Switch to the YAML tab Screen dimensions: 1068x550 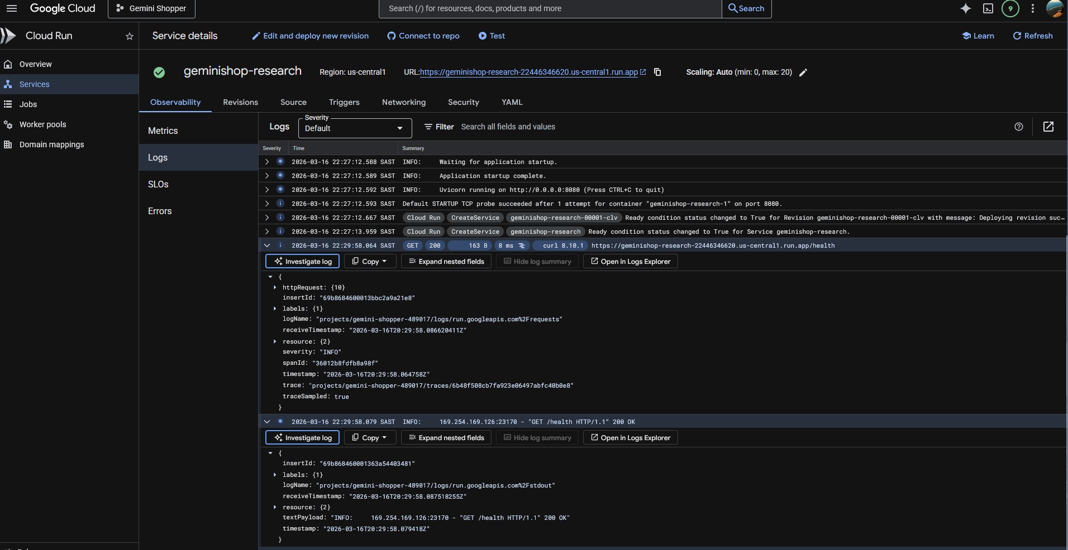pos(512,102)
